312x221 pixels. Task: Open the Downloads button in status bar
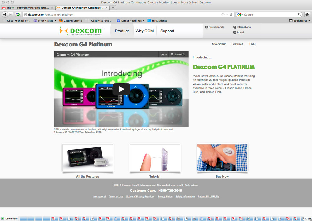click(9, 219)
